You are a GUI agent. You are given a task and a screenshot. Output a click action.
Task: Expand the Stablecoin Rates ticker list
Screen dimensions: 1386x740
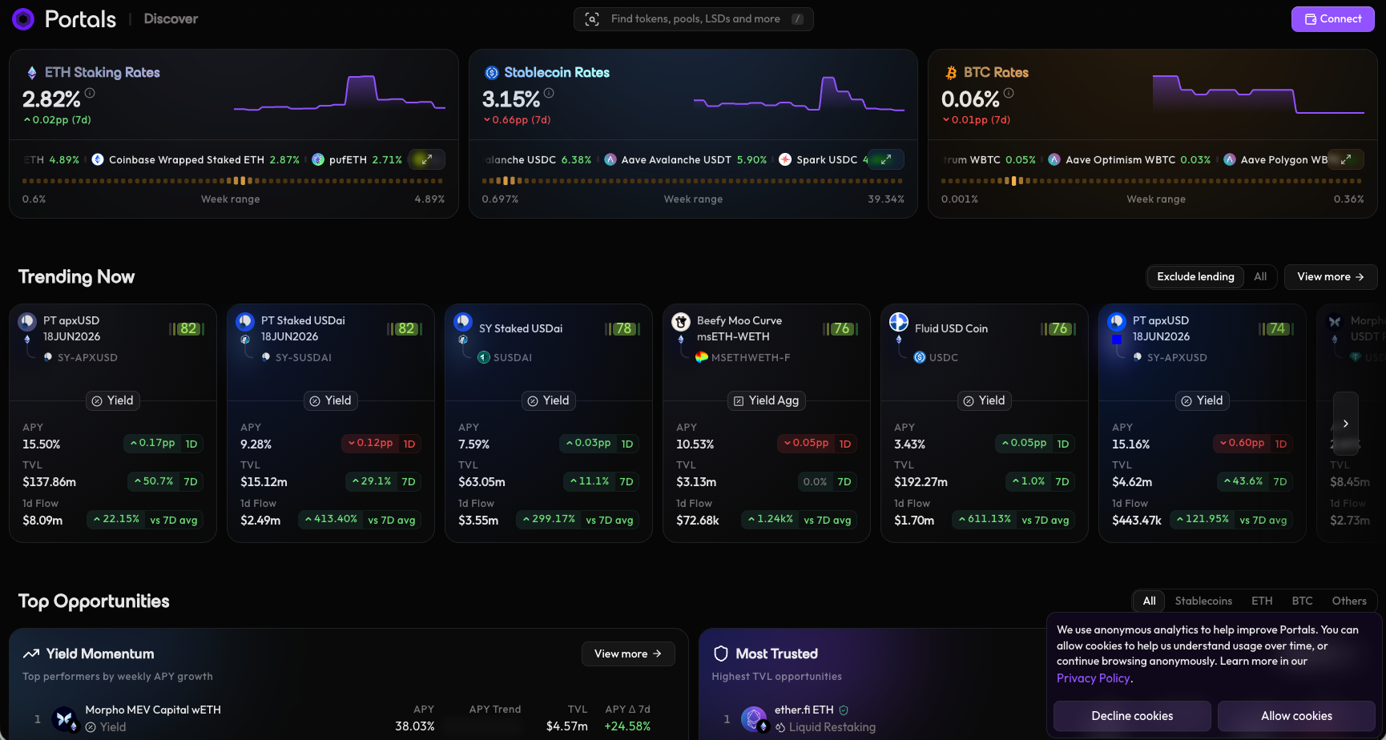tap(886, 159)
